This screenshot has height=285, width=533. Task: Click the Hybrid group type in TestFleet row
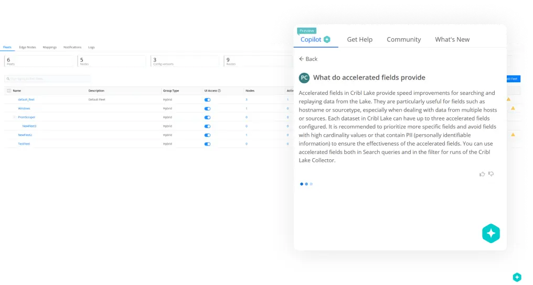click(167, 144)
